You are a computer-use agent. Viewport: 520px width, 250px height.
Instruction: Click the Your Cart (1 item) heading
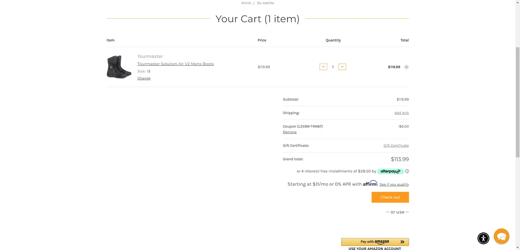[258, 19]
